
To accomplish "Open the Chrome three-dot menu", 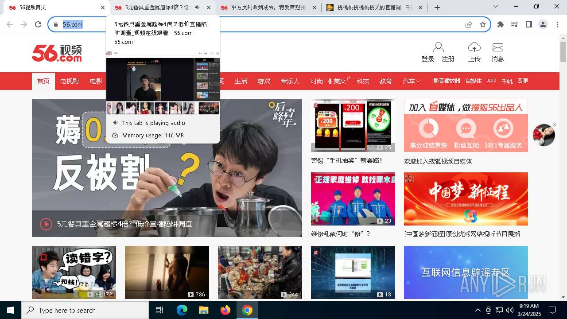I will [558, 24].
